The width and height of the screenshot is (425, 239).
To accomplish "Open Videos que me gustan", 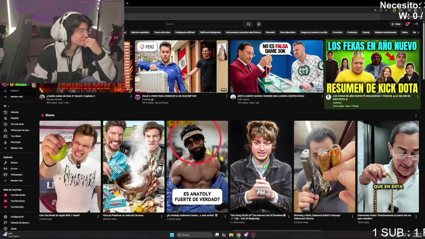I will pyautogui.click(x=20, y=130).
